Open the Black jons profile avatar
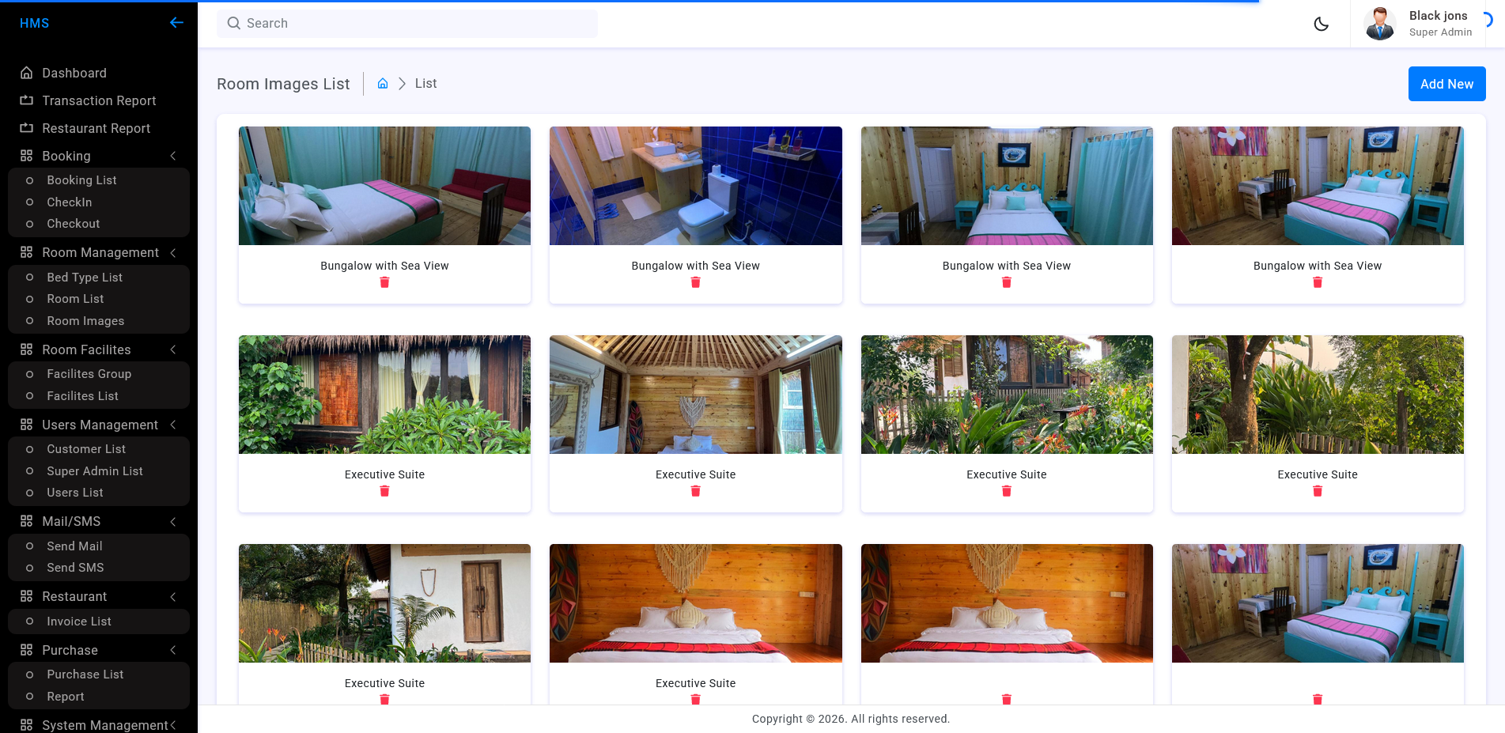This screenshot has width=1505, height=733. pos(1380,24)
